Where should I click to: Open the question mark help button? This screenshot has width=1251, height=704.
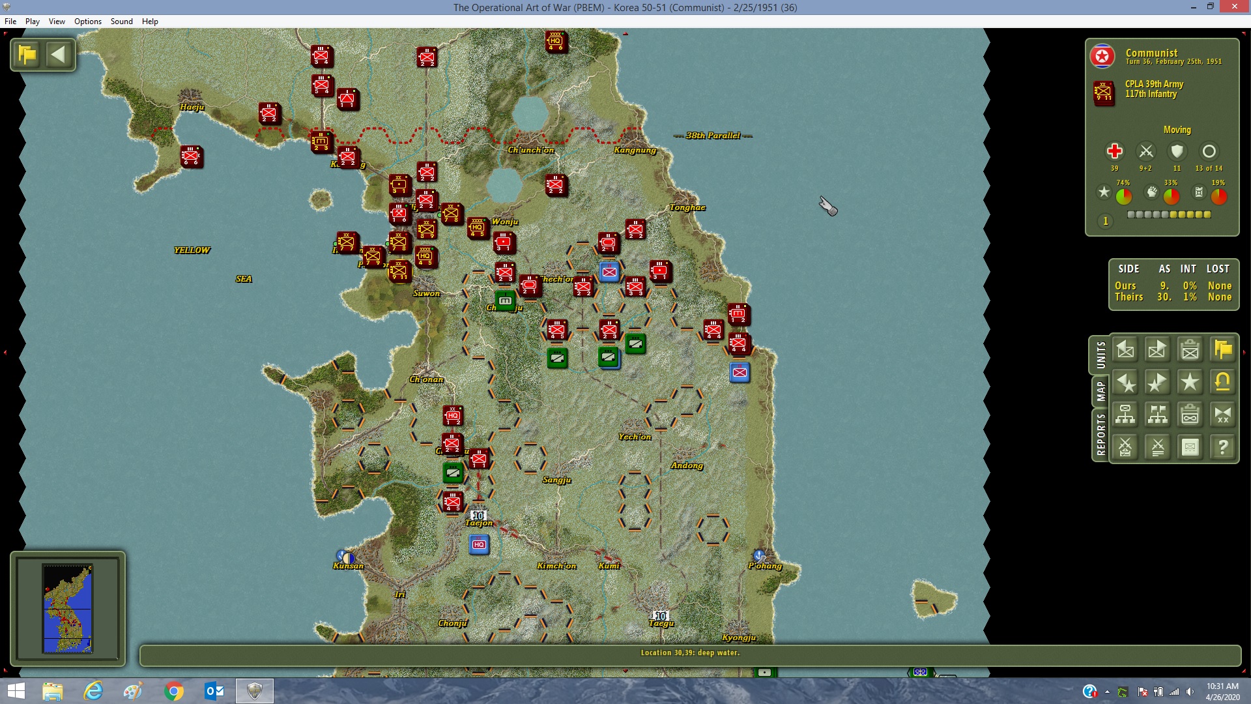(x=1223, y=447)
